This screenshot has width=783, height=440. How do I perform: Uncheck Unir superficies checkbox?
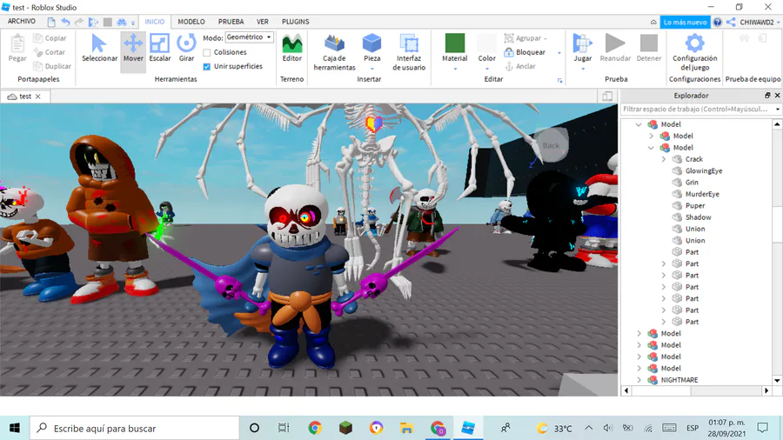coord(207,66)
